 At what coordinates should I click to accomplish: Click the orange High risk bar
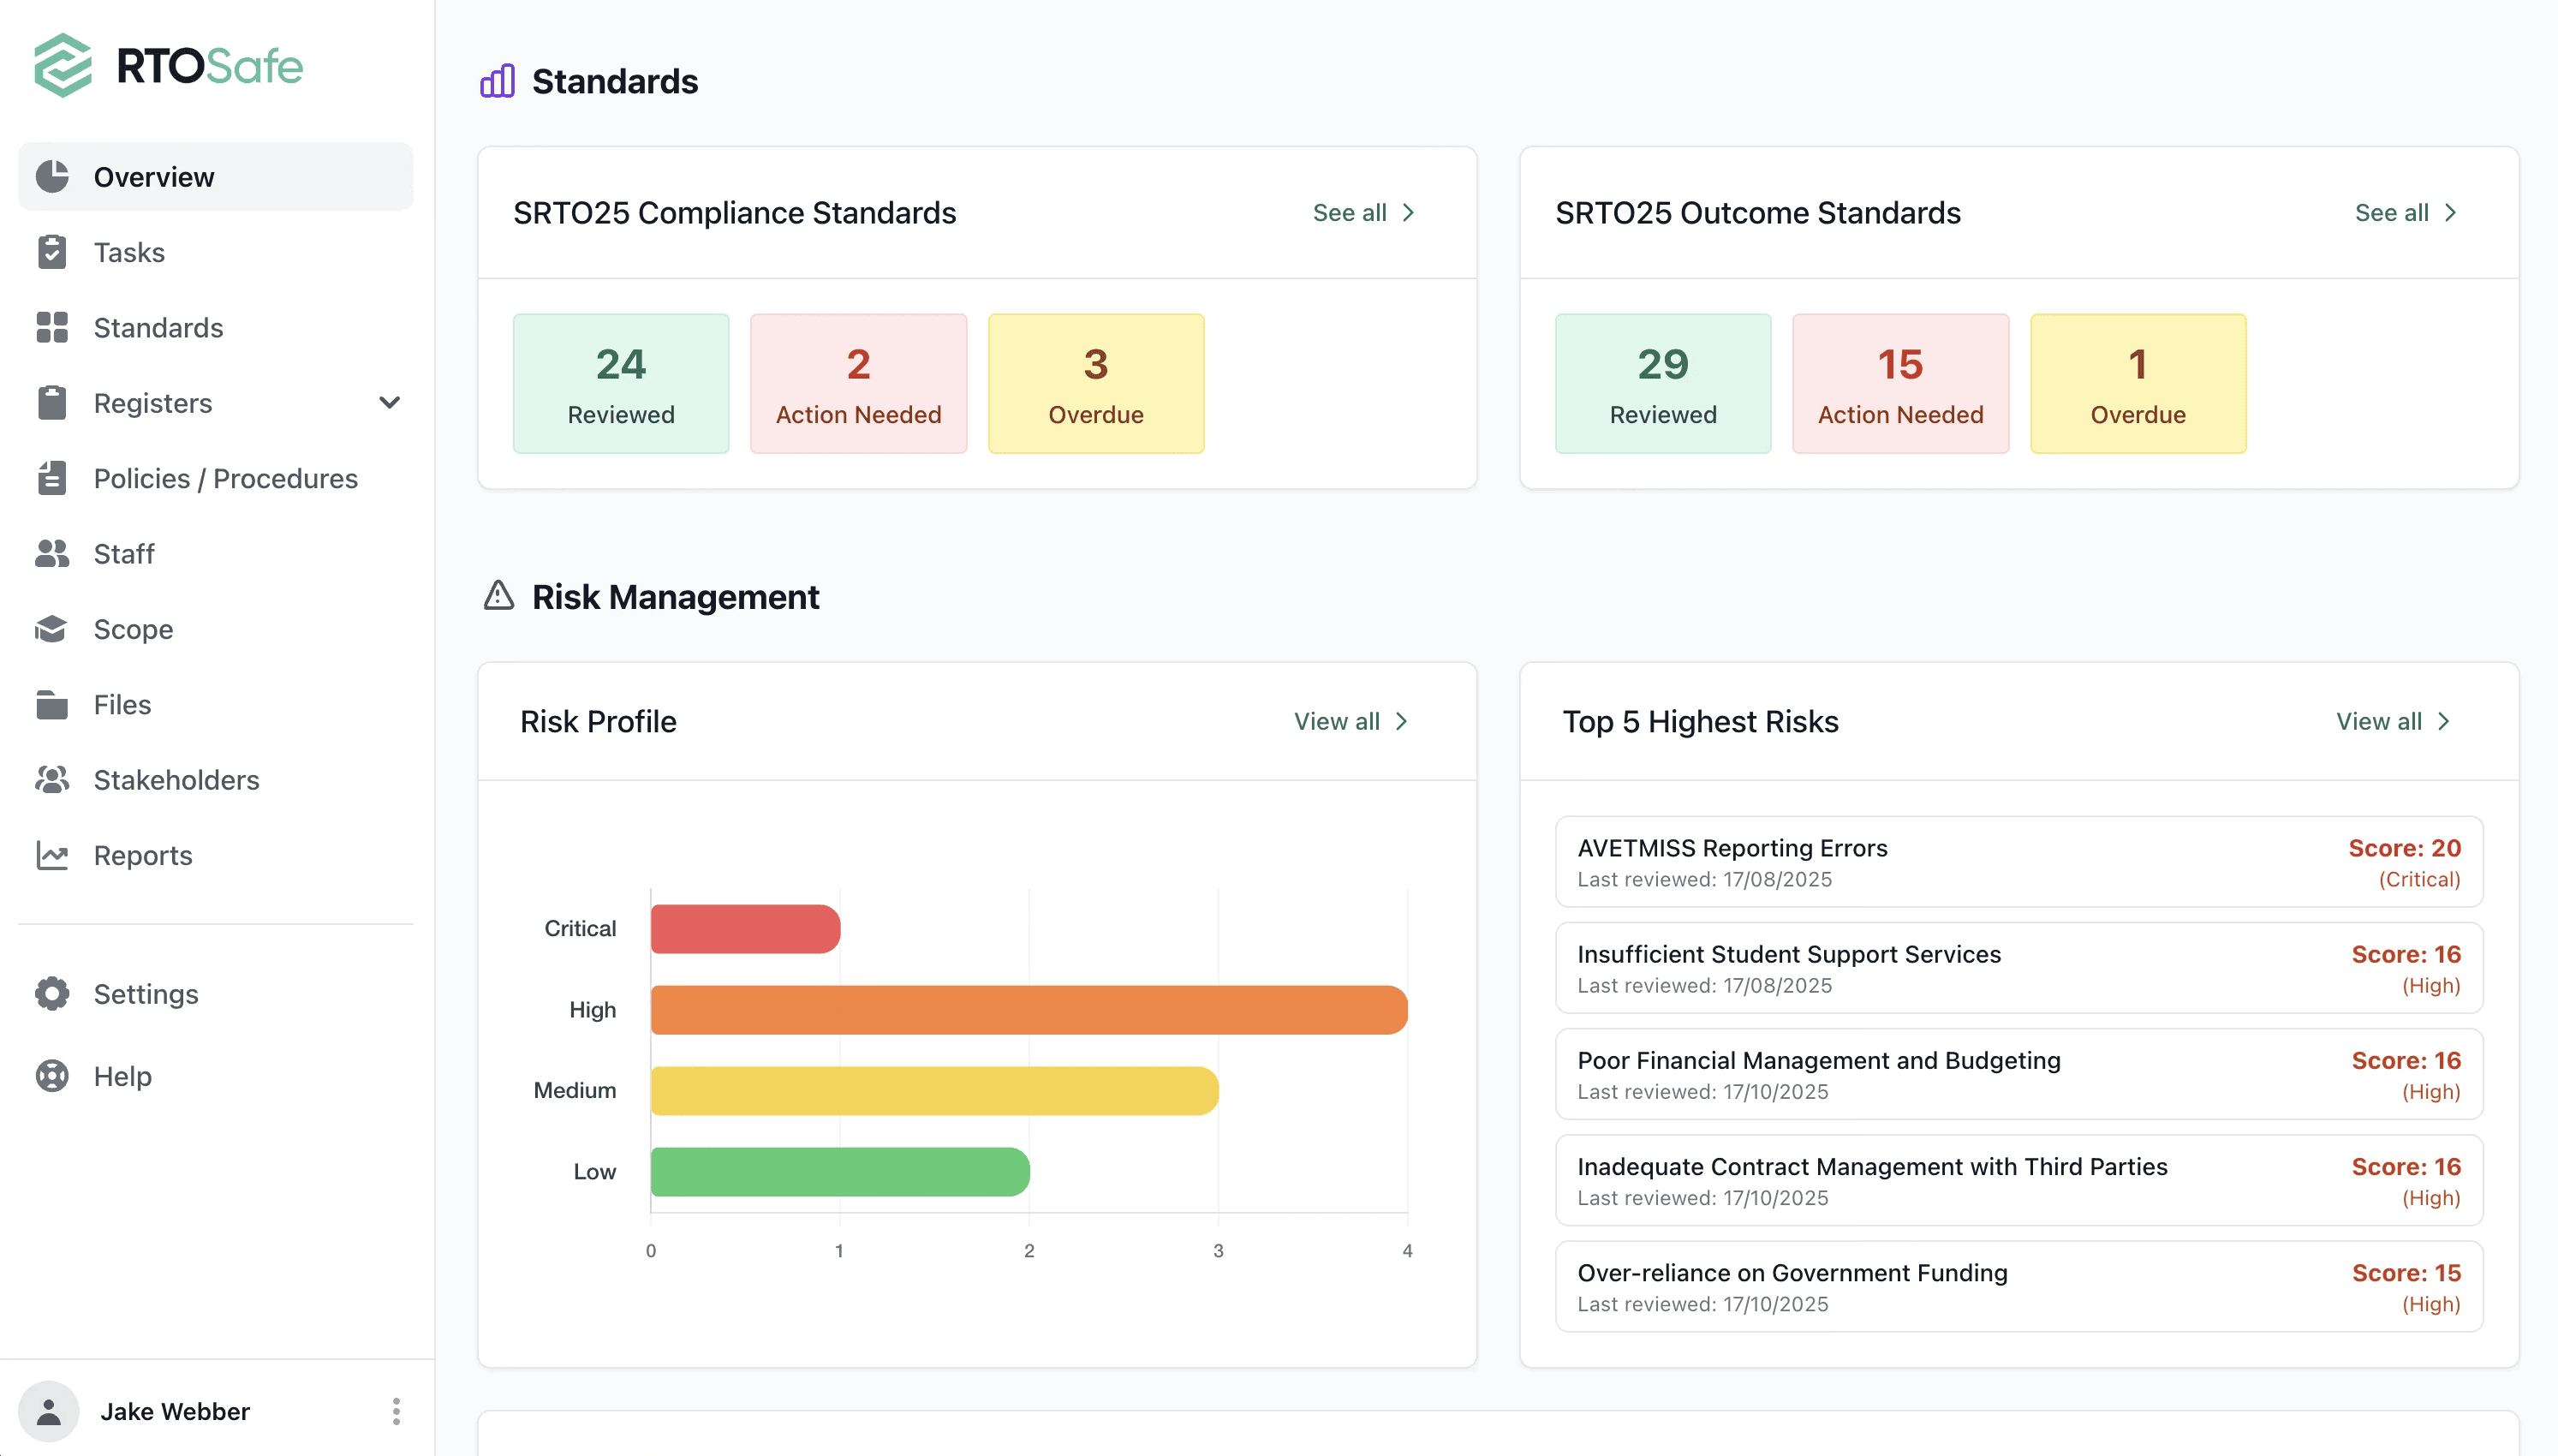[1028, 1010]
